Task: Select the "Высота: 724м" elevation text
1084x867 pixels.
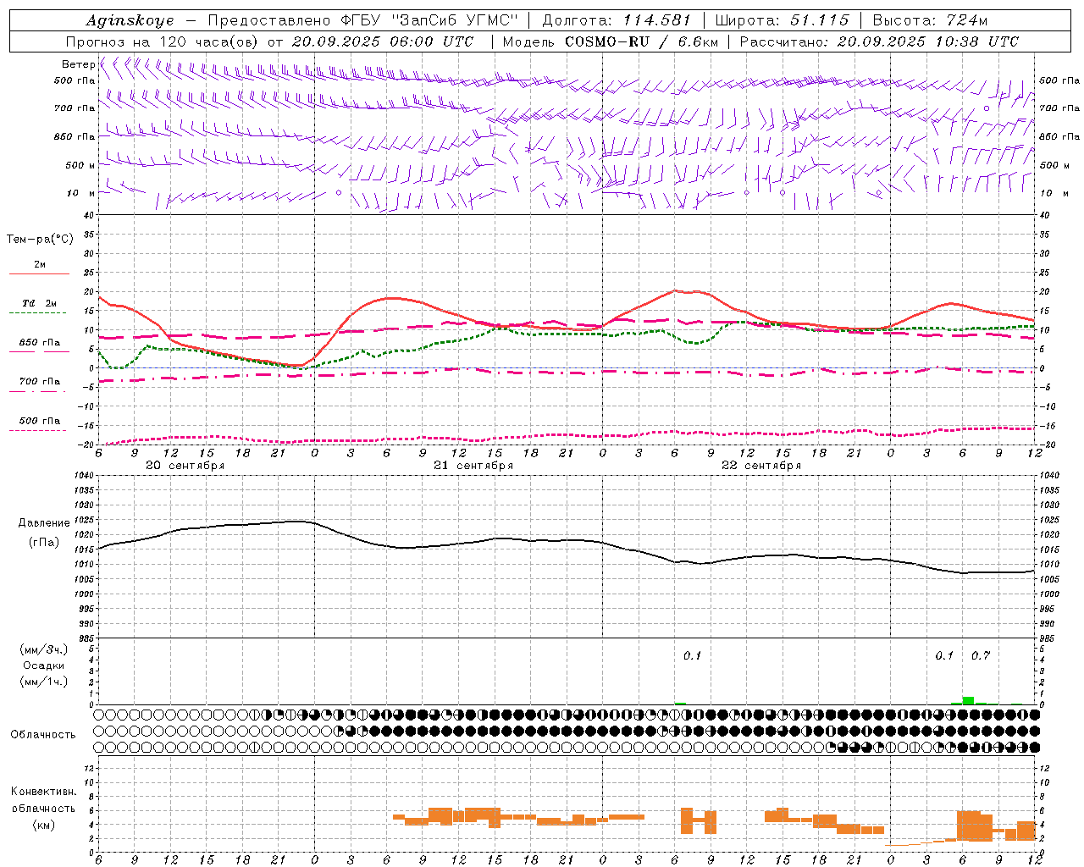Action: pos(930,20)
